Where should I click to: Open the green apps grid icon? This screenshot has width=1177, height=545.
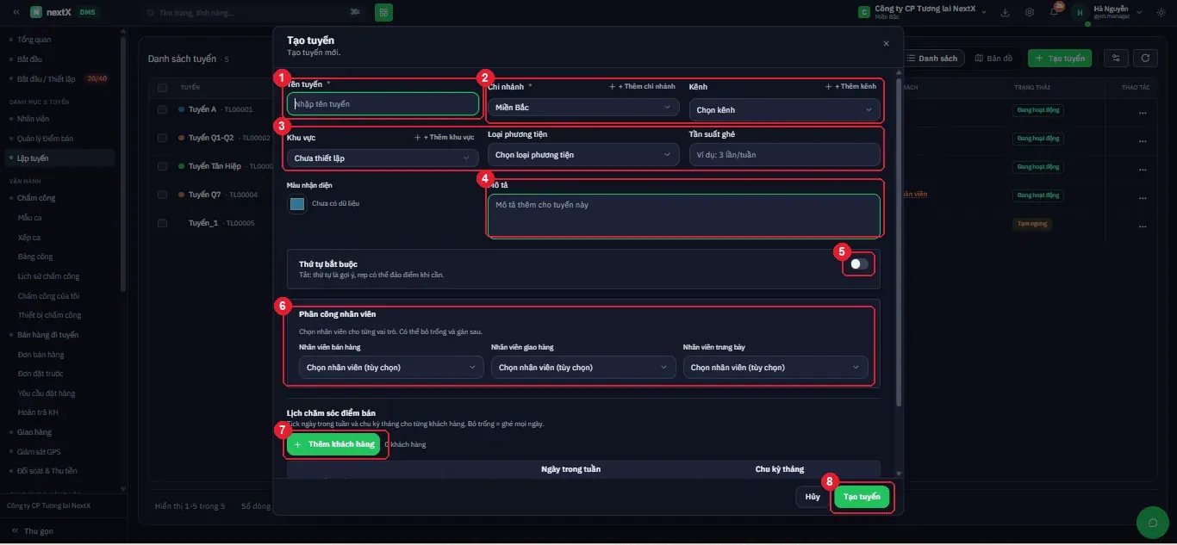(x=383, y=12)
